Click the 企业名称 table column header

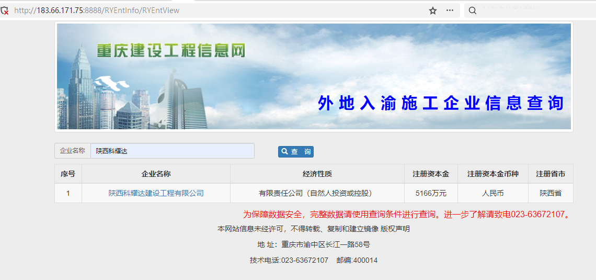pos(156,174)
